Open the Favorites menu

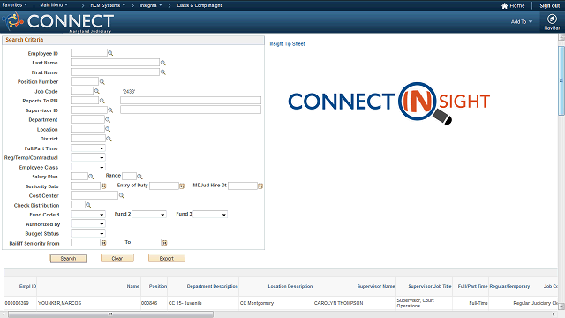point(14,5)
